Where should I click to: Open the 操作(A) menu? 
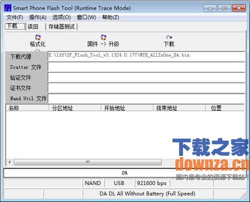(37, 17)
